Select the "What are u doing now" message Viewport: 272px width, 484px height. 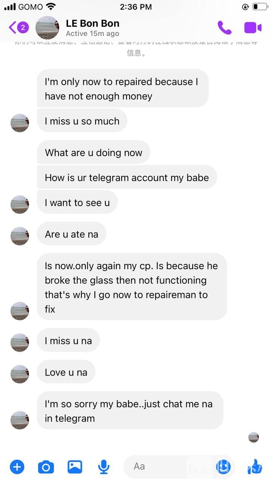93,153
